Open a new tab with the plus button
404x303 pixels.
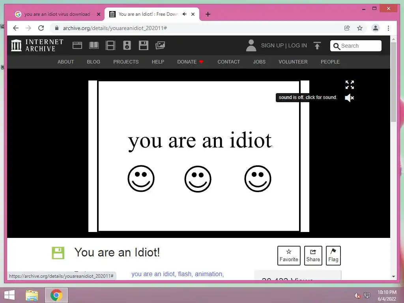click(208, 15)
